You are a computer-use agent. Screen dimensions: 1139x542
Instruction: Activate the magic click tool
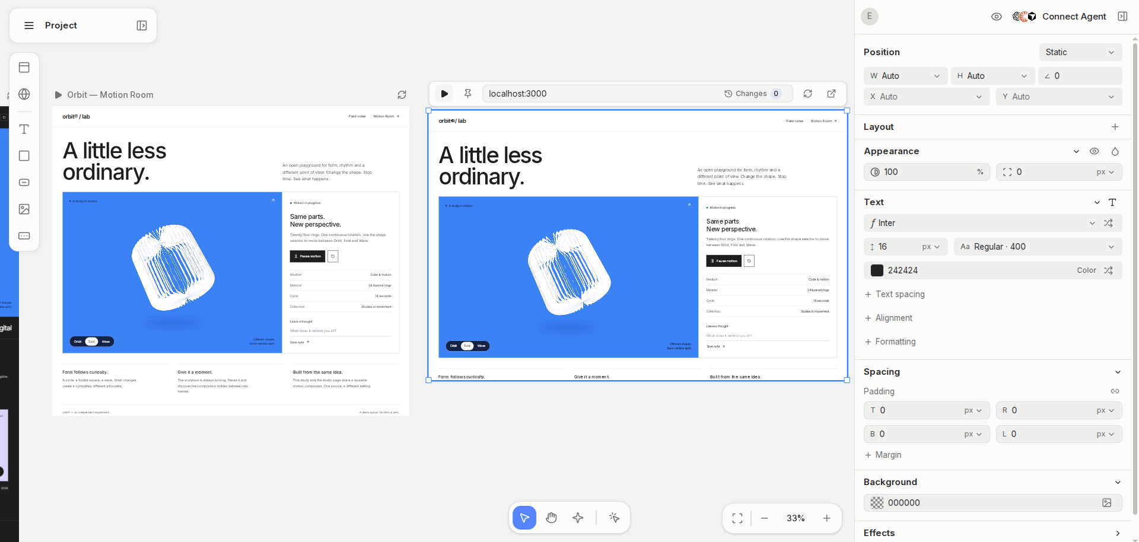click(x=615, y=518)
